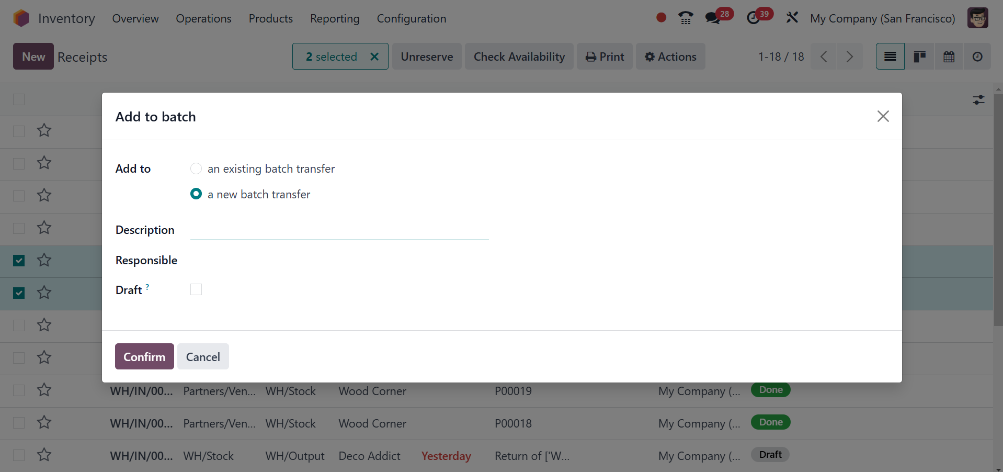The image size is (1003, 472).
Task: Focus the Description input field
Action: [x=339, y=230]
